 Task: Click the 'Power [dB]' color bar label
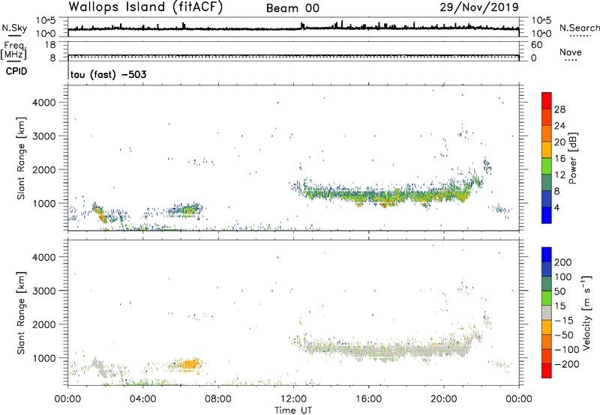click(x=572, y=158)
